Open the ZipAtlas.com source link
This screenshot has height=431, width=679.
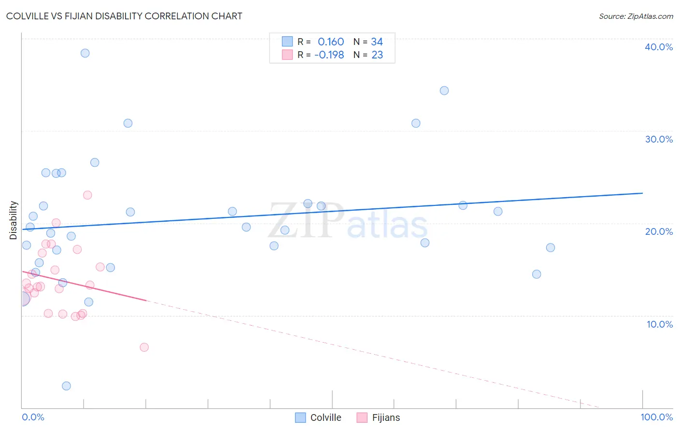636,16
